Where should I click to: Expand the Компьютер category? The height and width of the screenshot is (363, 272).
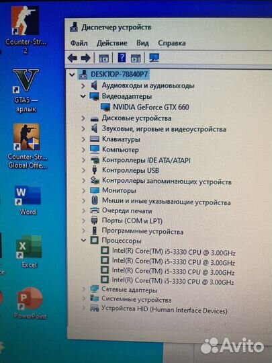83,150
